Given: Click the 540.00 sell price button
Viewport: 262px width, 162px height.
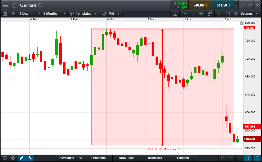Looking at the screenshot, I should 200,5.
